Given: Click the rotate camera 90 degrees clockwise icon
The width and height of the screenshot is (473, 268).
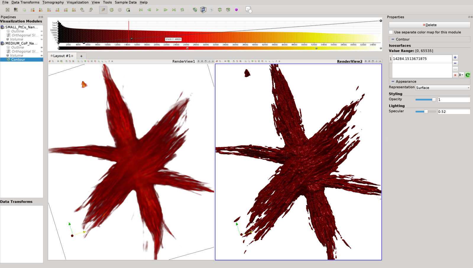Looking at the screenshot, I should [x=82, y=10].
